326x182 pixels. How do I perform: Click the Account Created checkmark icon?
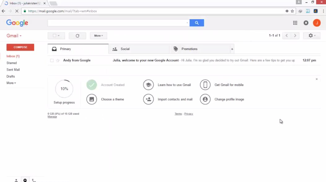coord(92,85)
